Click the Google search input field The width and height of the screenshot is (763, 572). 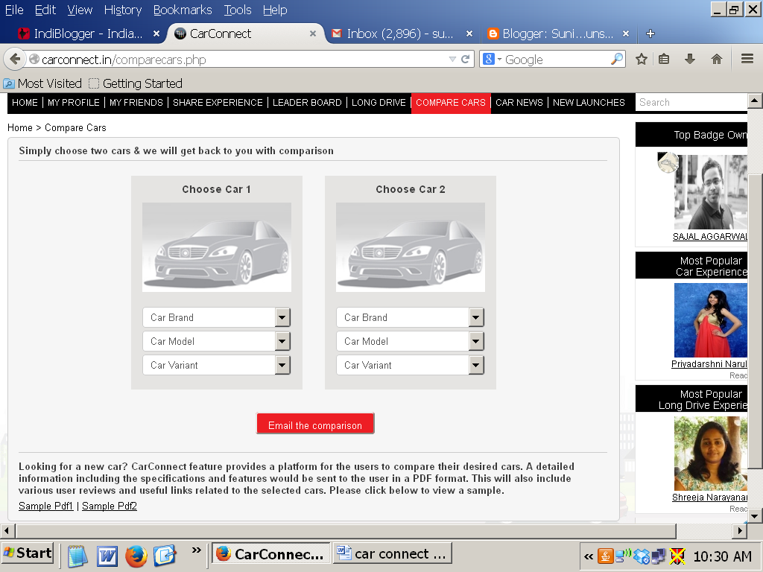(557, 60)
